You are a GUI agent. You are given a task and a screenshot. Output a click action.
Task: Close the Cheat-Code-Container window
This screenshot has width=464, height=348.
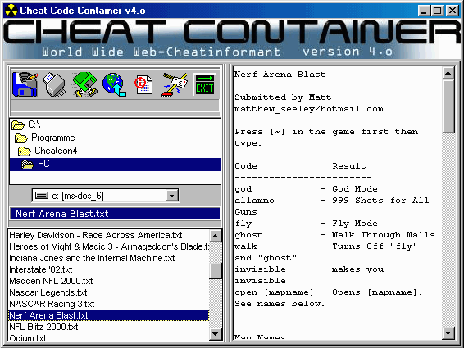[452, 11]
